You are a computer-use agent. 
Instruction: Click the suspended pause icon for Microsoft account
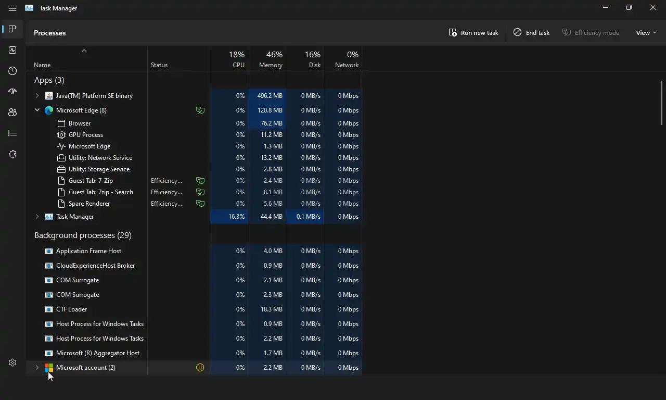click(200, 368)
